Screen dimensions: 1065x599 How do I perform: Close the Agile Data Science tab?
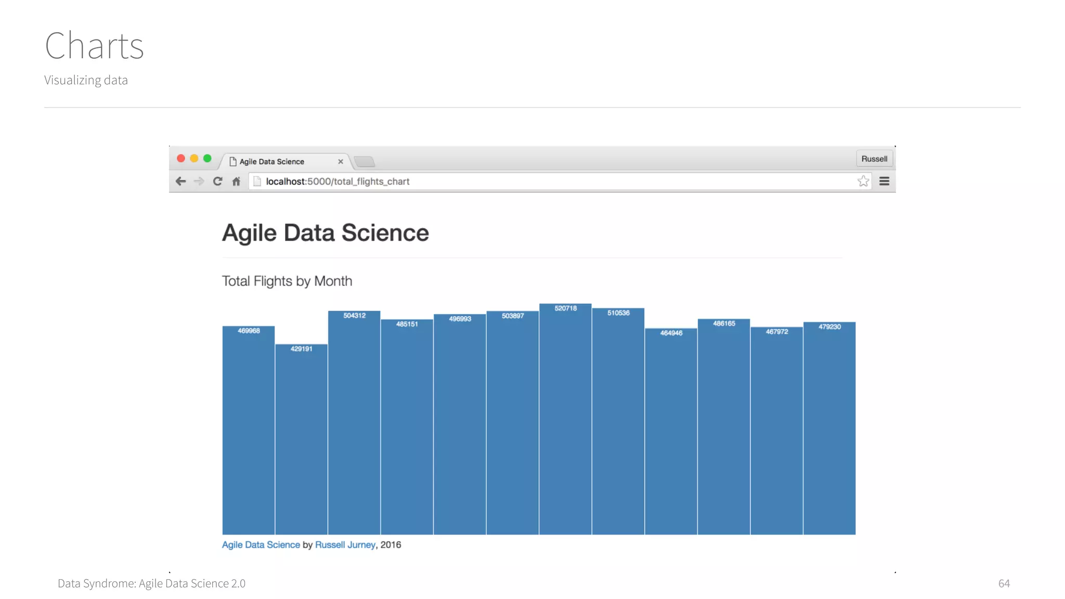(x=341, y=162)
